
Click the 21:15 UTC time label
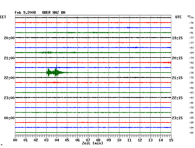tap(177, 78)
